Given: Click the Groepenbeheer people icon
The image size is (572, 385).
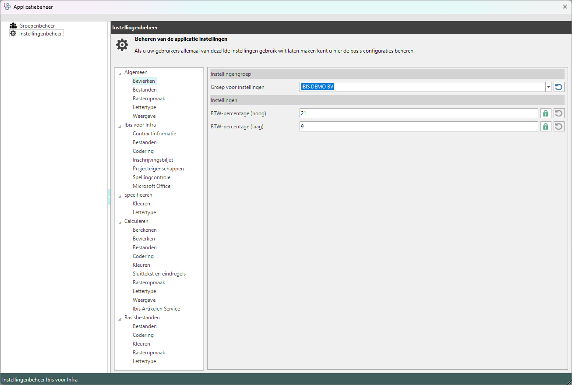Looking at the screenshot, I should pos(13,26).
